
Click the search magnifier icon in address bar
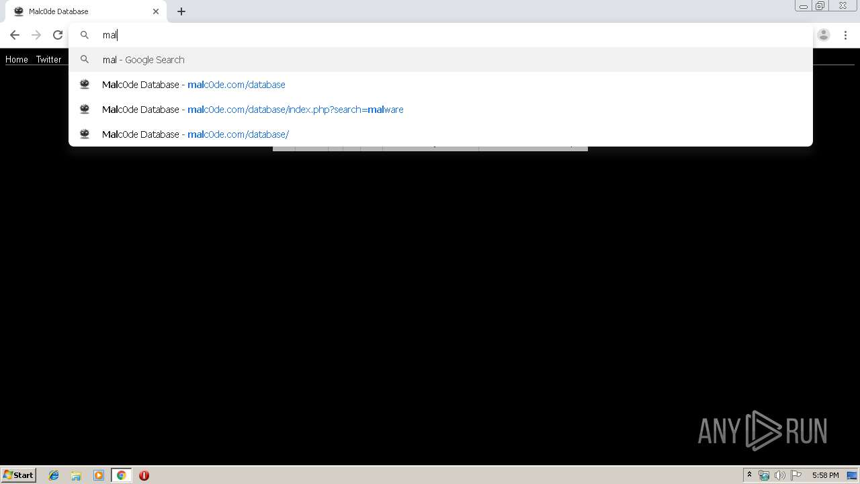tap(85, 35)
